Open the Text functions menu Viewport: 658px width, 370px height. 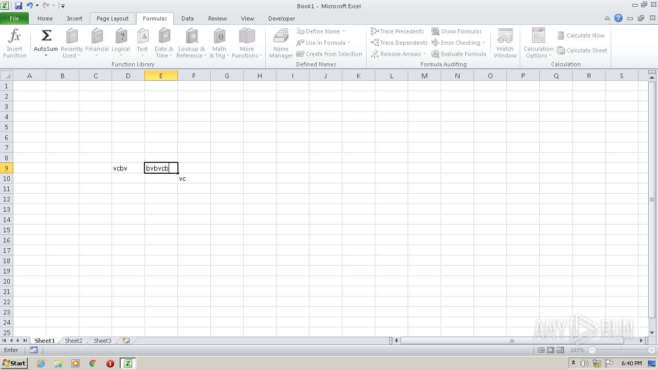coord(142,44)
